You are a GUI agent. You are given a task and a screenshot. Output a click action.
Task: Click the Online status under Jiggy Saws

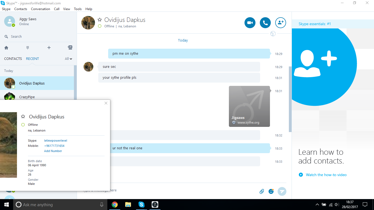(x=24, y=24)
